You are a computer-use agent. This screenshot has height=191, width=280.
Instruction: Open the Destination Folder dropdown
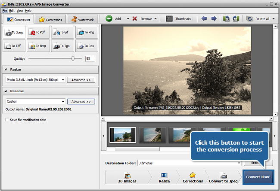point(239,163)
